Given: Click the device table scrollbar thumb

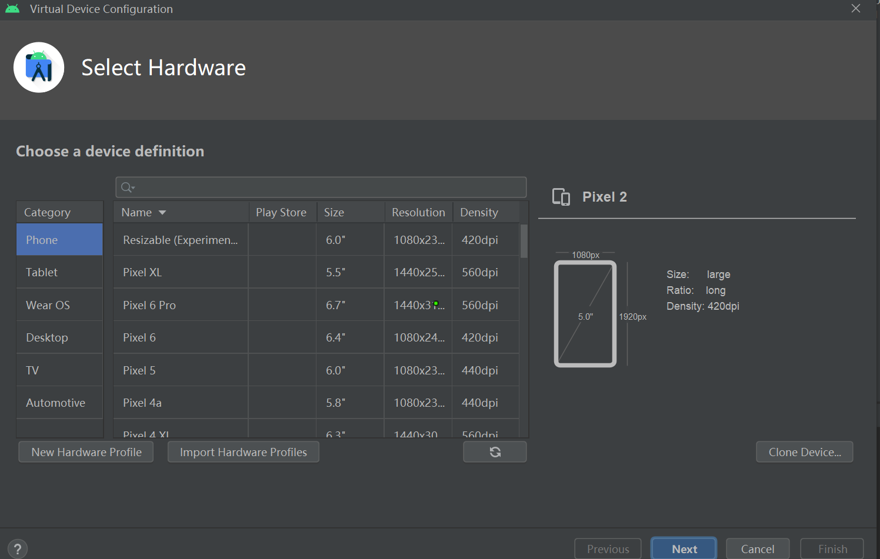Looking at the screenshot, I should tap(524, 241).
